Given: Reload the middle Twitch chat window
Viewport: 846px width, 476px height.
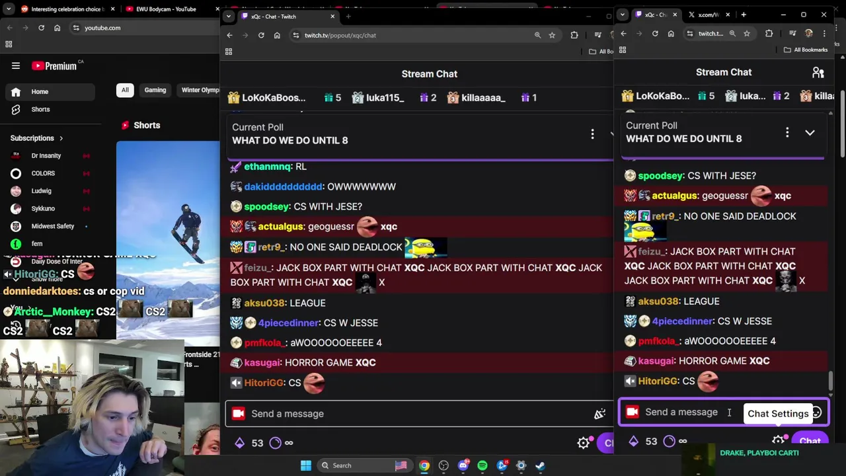Looking at the screenshot, I should coord(261,35).
